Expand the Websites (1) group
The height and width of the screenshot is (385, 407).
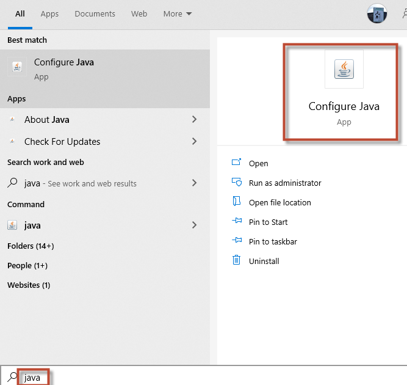pyautogui.click(x=29, y=285)
